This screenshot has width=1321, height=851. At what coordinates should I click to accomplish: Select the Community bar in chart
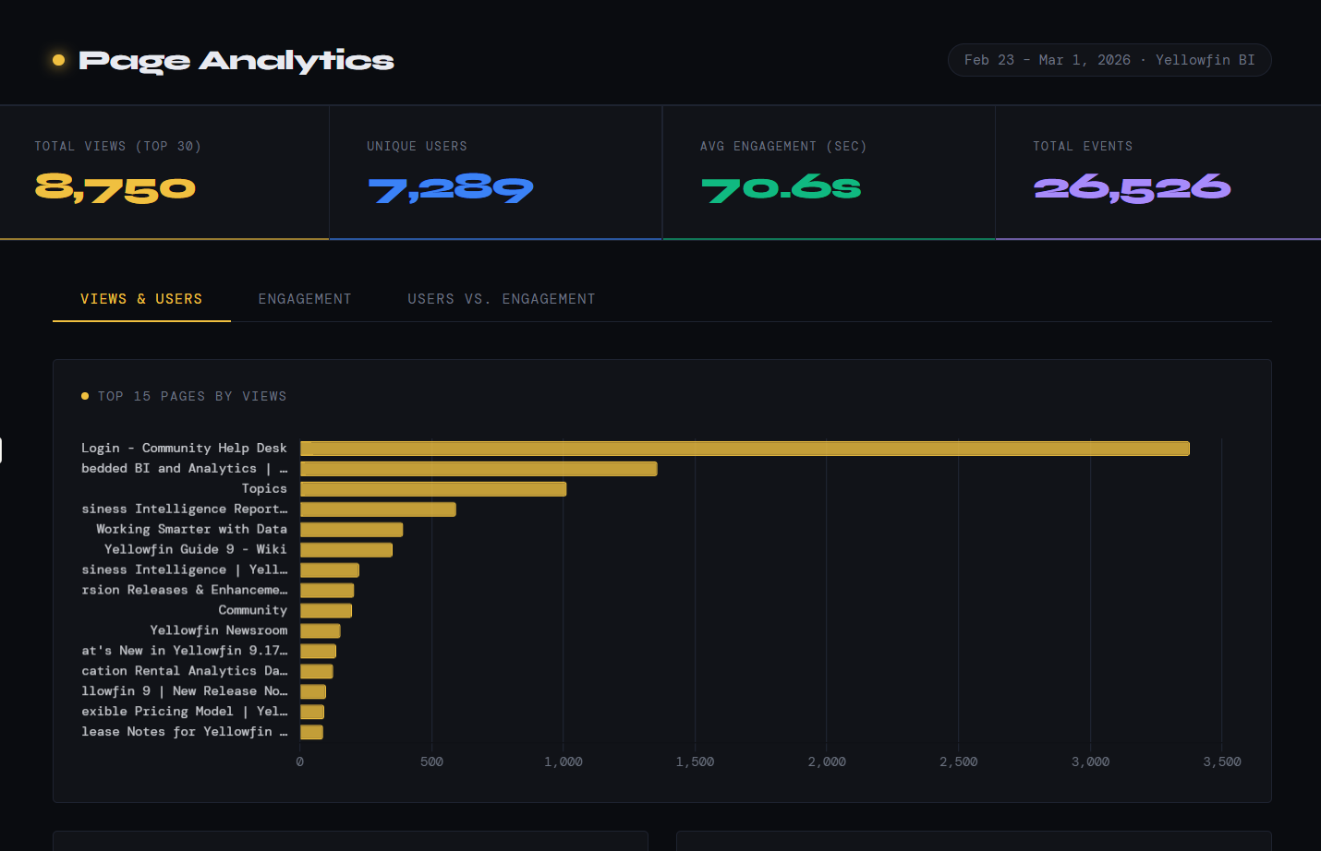tap(325, 611)
